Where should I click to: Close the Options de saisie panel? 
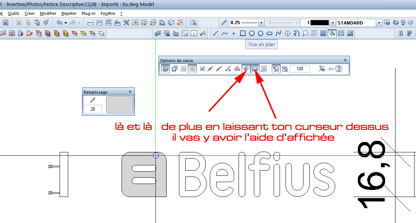(x=345, y=60)
